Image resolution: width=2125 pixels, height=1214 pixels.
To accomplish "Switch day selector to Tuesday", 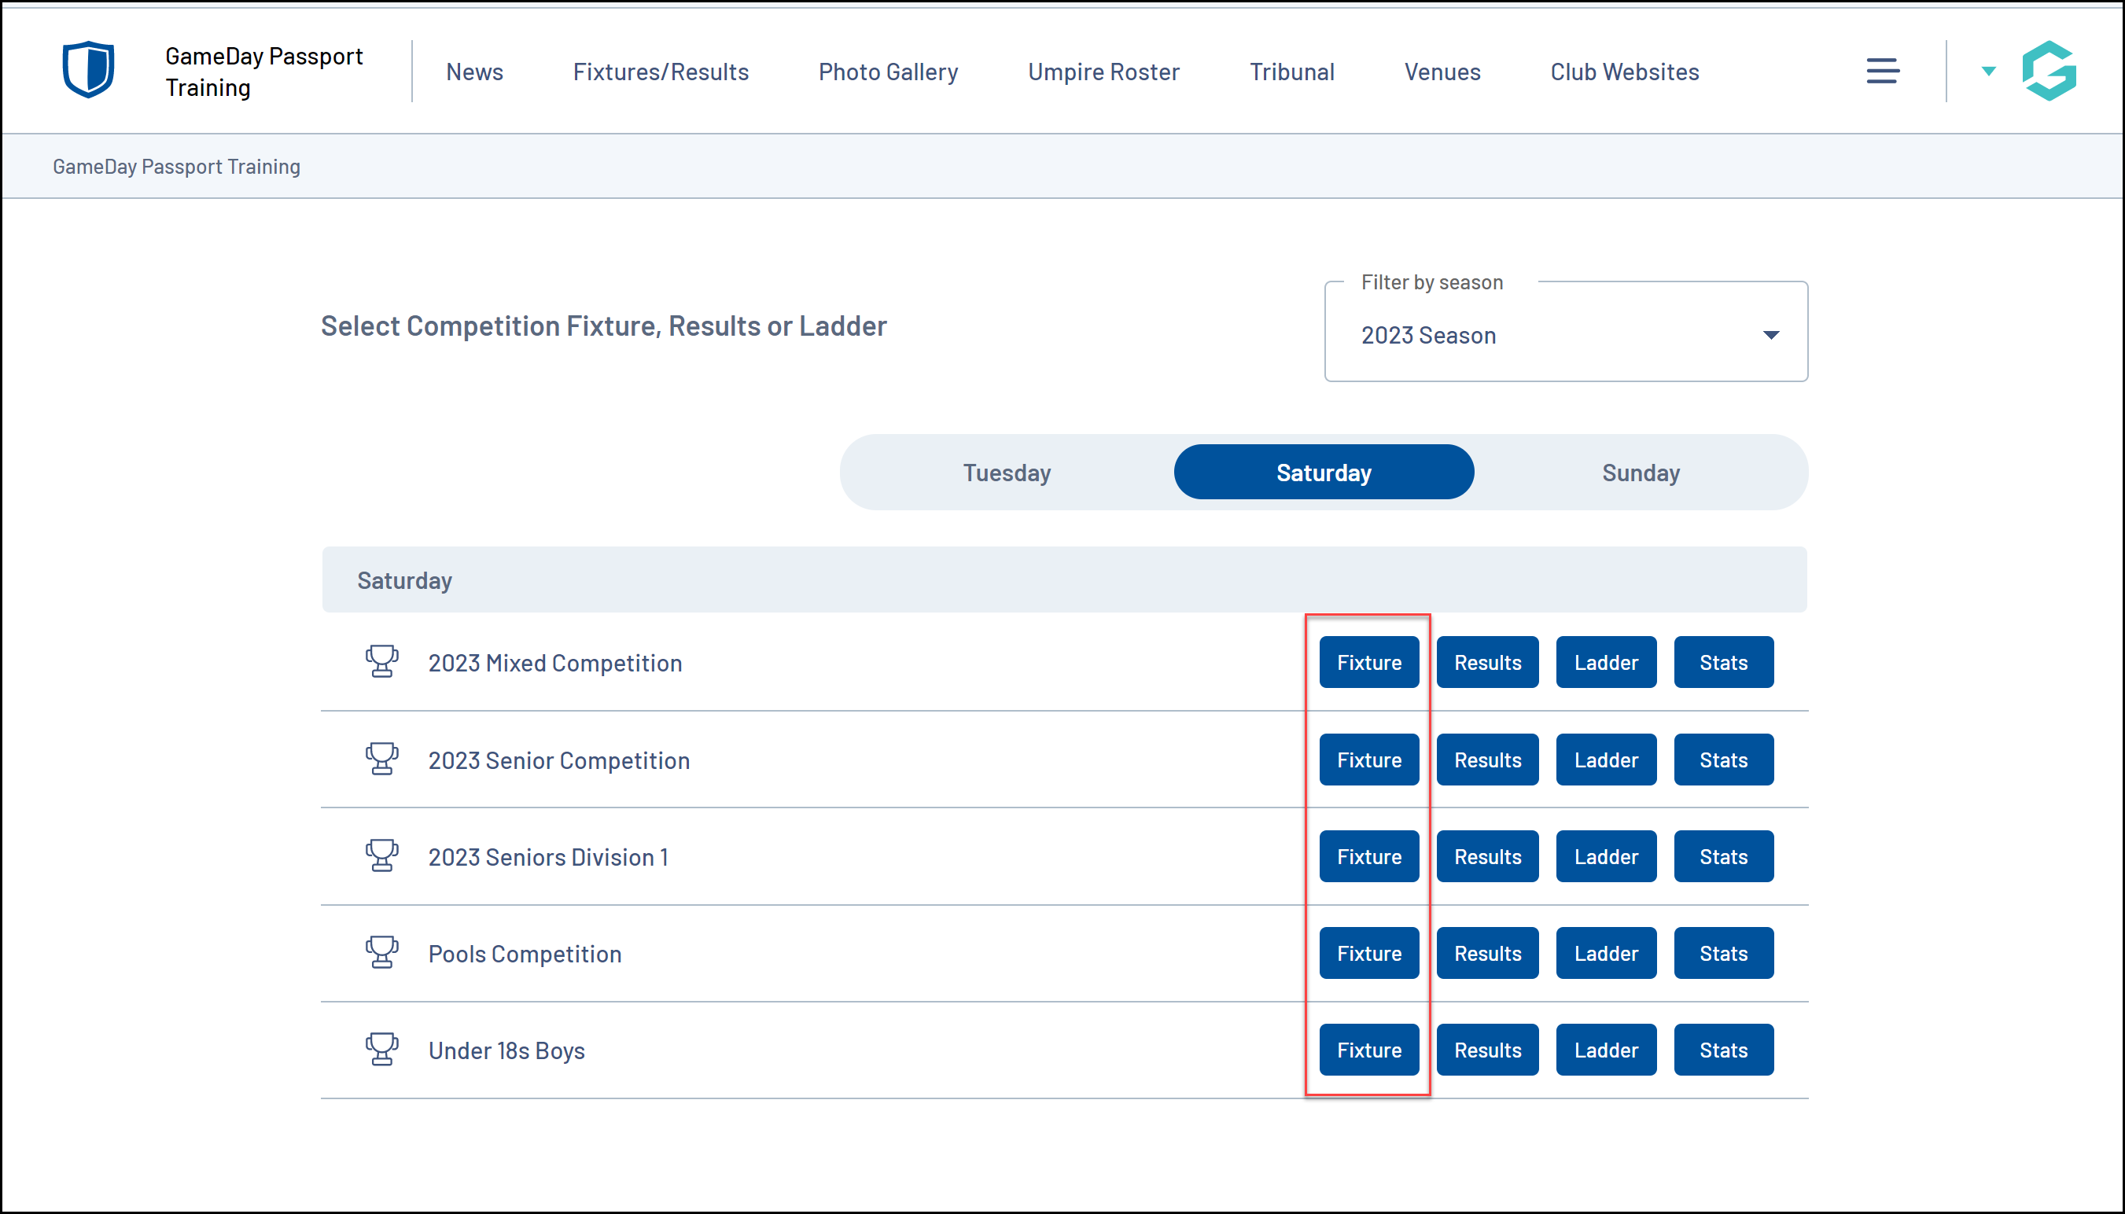I will click(x=1007, y=473).
